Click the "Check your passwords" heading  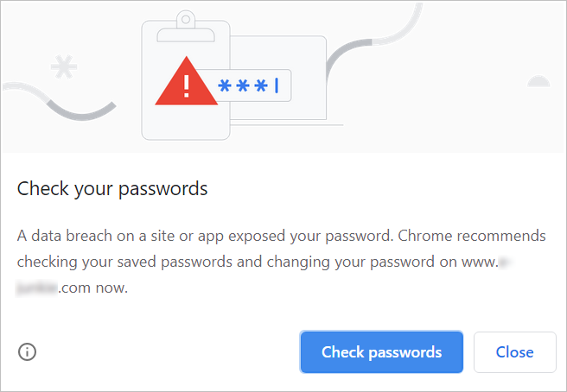112,188
